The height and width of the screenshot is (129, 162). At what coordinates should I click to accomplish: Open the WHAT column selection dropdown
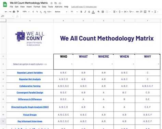(x=92, y=64)
